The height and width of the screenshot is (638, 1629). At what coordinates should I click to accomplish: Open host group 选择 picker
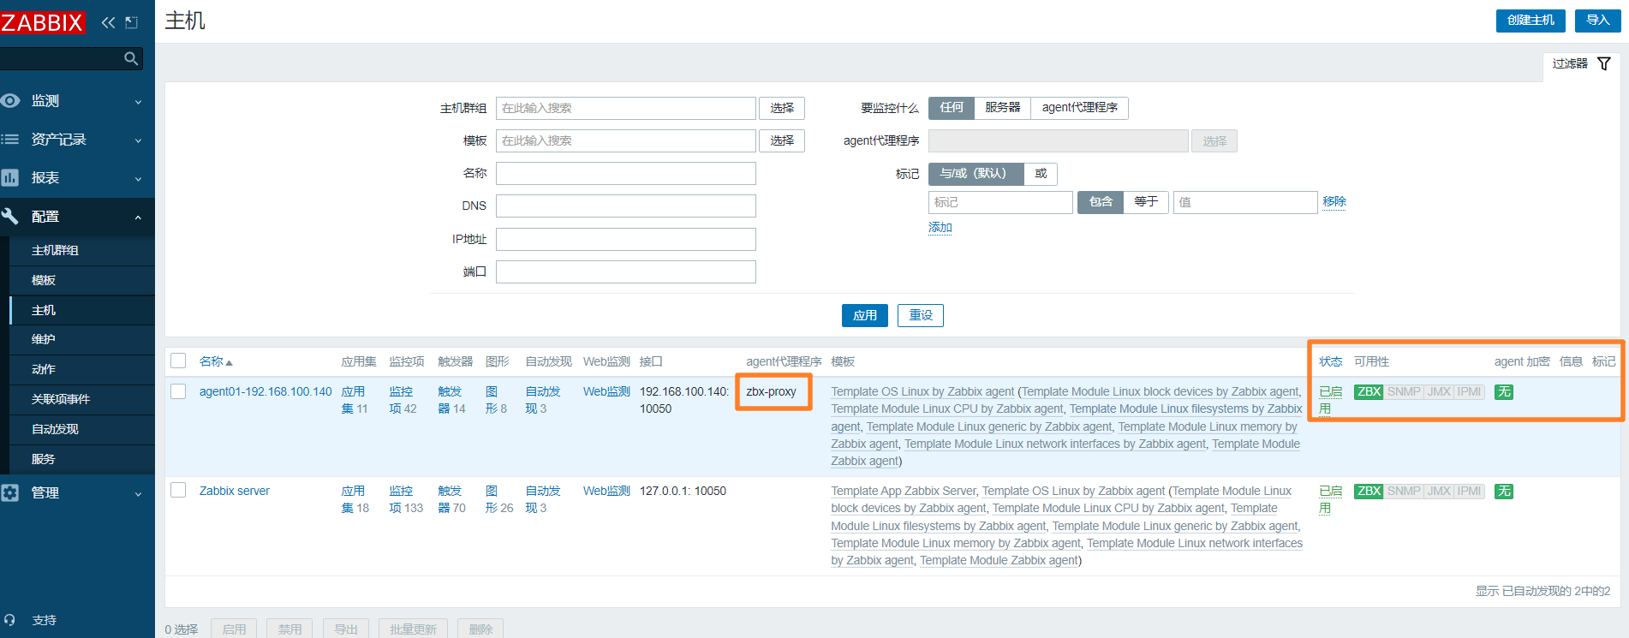tap(782, 108)
